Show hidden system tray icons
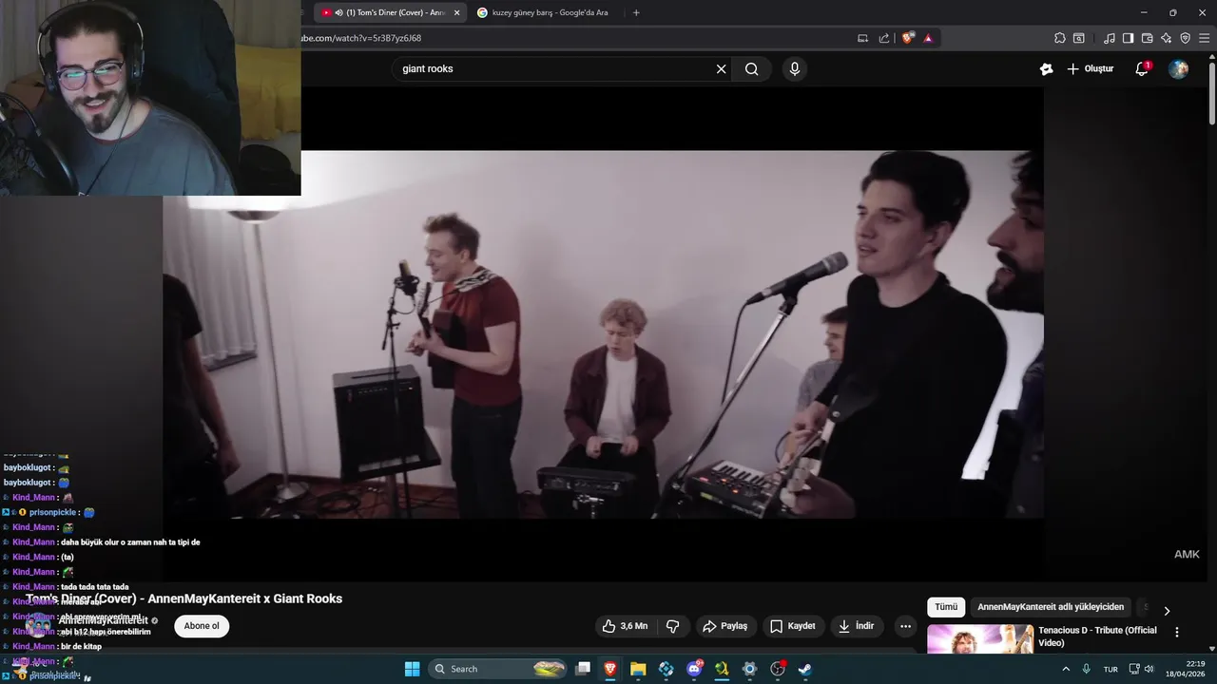 [x=1065, y=669]
